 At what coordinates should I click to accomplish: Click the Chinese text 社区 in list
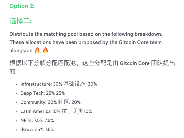[x=64, y=102]
